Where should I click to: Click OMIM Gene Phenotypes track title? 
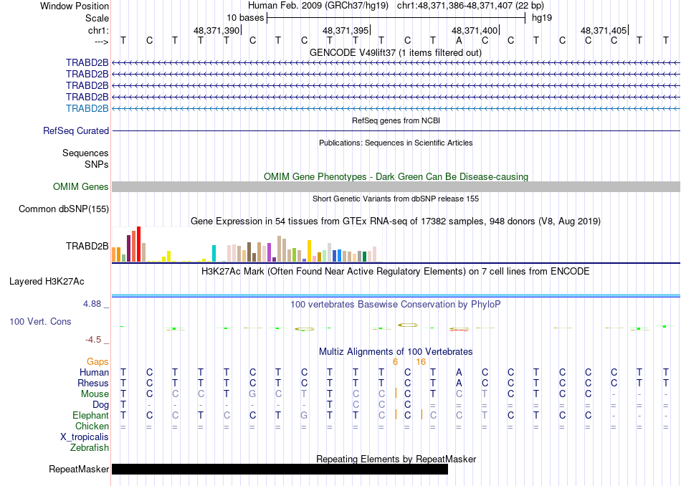click(x=396, y=177)
